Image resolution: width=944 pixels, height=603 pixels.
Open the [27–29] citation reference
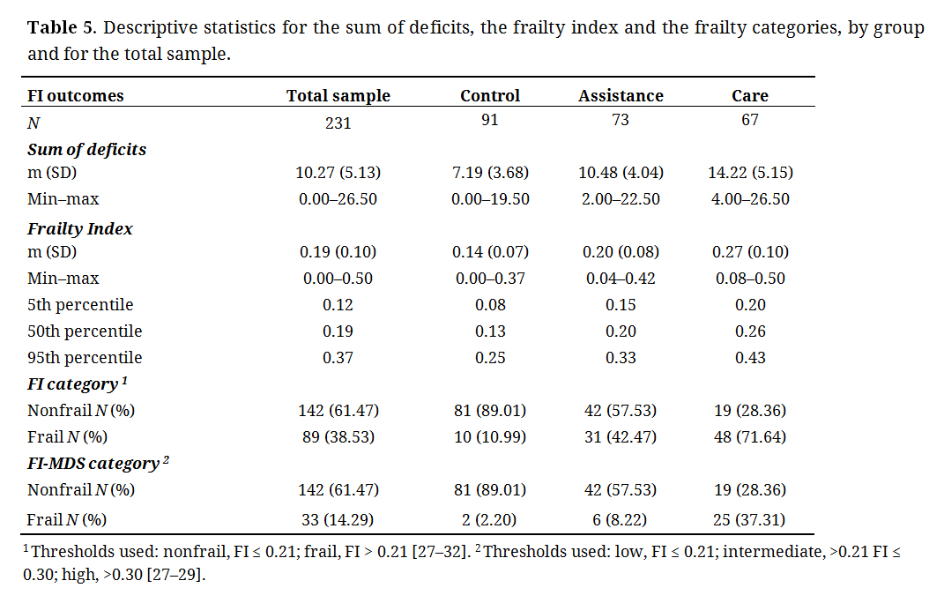point(182,574)
